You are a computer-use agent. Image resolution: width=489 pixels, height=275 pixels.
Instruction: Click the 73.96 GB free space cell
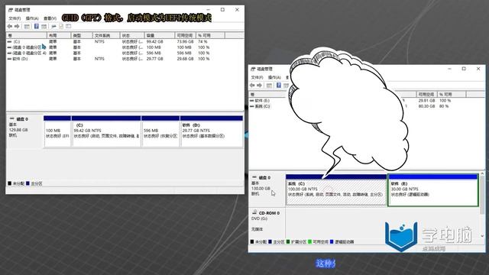[x=185, y=41]
